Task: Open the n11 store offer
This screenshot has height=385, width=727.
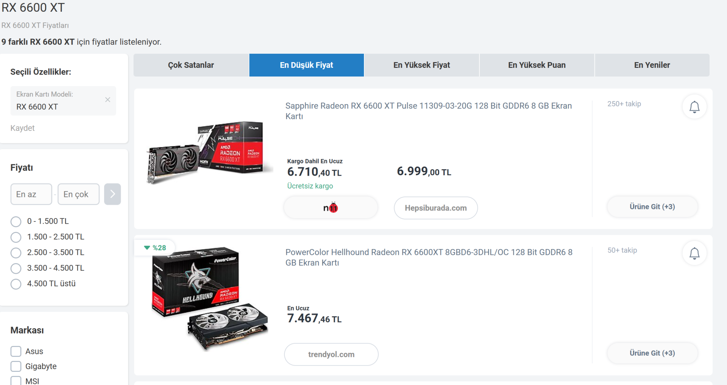Action: coord(331,207)
